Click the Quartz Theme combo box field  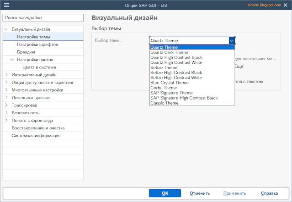[x=189, y=41]
